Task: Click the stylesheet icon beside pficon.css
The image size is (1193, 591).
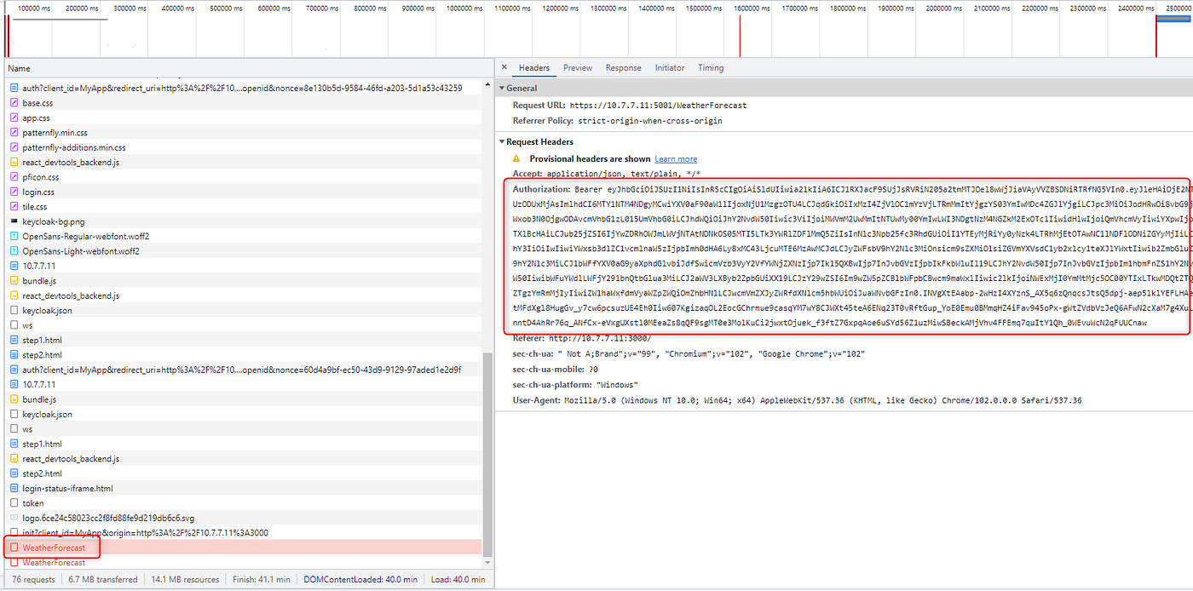Action: 14,177
